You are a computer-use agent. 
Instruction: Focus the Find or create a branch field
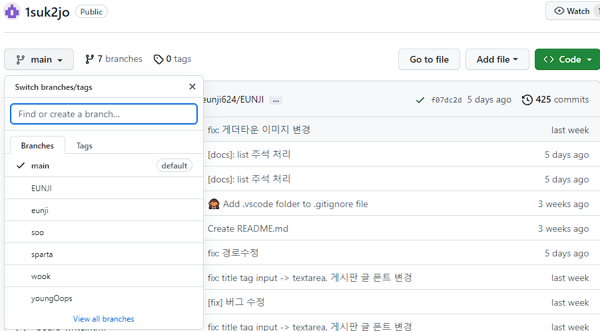tap(104, 114)
